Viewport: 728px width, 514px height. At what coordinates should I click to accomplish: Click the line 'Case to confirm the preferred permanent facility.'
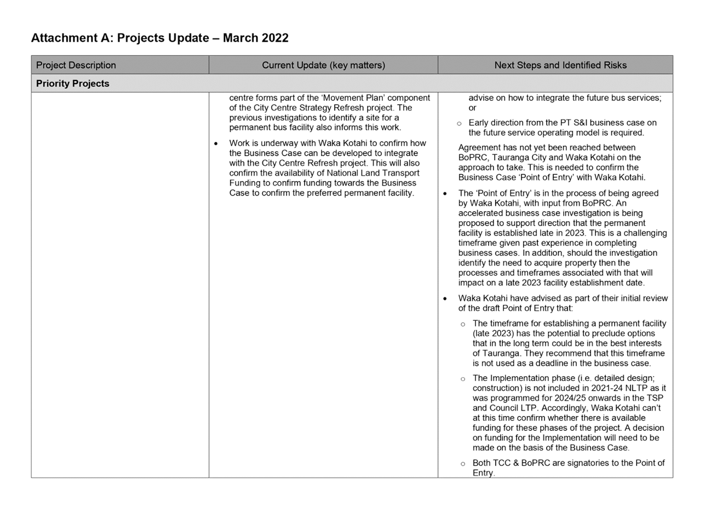pyautogui.click(x=322, y=193)
